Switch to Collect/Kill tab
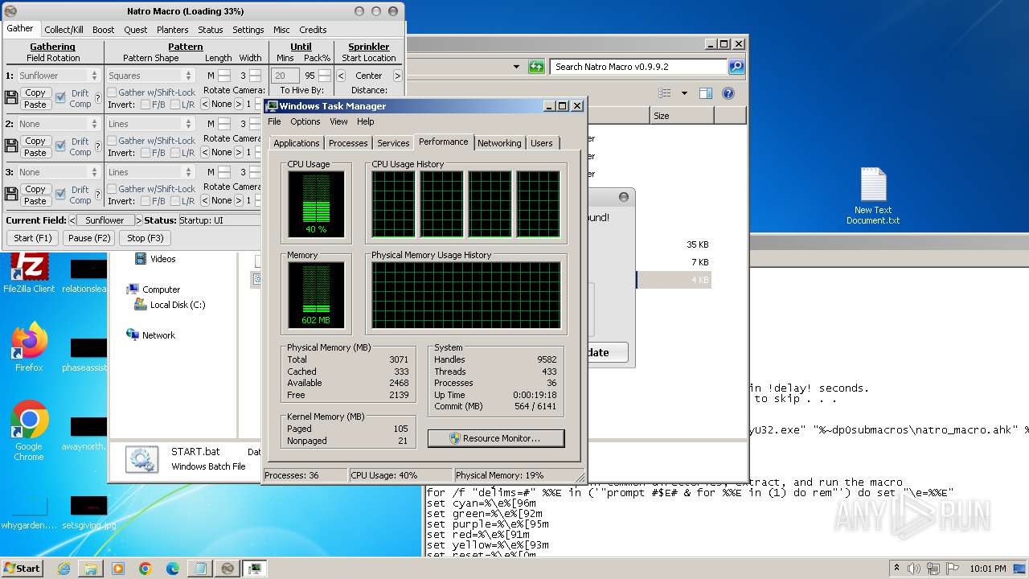1029x579 pixels. click(64, 30)
